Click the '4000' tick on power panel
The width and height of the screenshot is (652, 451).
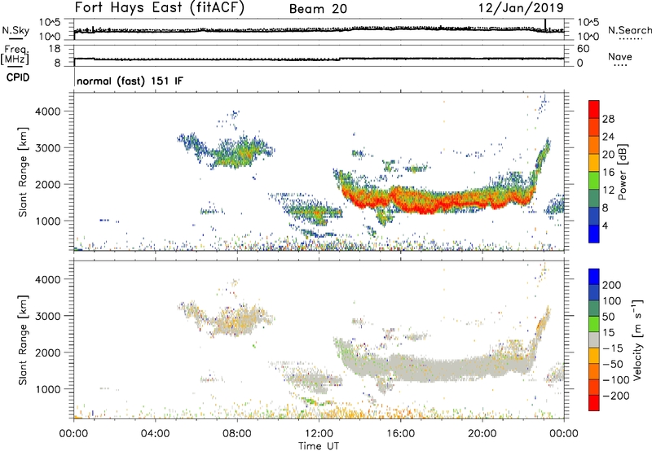tap(48, 112)
